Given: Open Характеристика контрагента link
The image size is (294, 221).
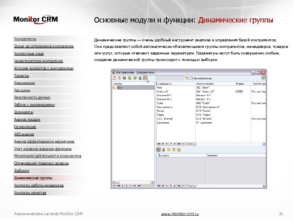Looking at the screenshot, I should point(39,61).
